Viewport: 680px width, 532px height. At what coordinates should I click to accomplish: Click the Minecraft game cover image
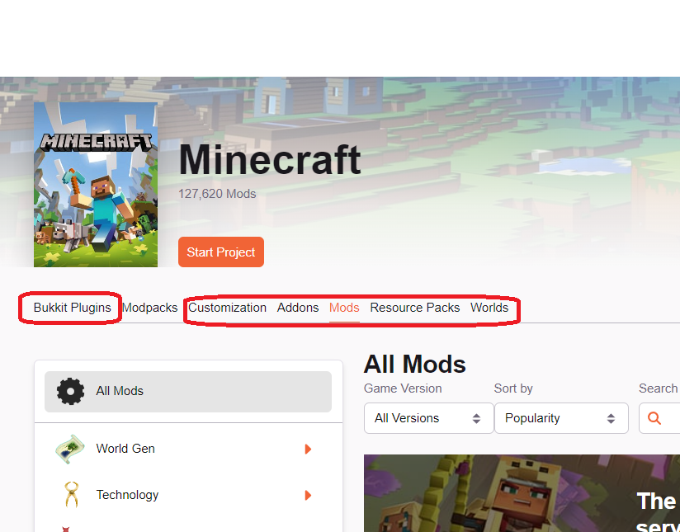pos(96,185)
